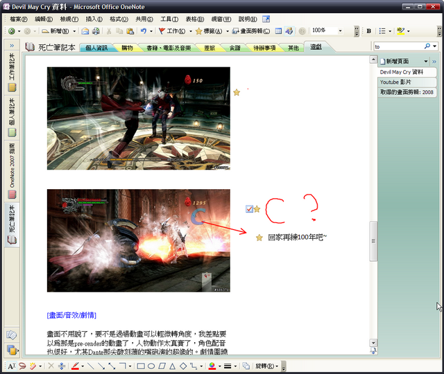Viewport: 444px width, 374px height.
Task: Click the vertical scrollbar thumb
Action: 373,241
